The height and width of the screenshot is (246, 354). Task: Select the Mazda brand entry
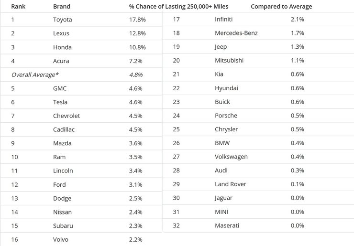(62, 143)
